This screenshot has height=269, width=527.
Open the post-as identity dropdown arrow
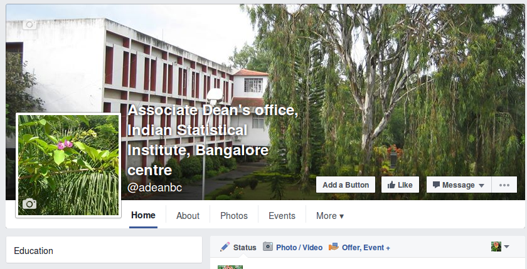pos(506,246)
